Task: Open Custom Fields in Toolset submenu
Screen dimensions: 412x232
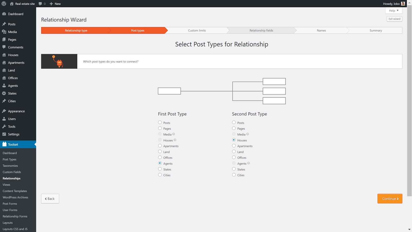Action: (x=12, y=172)
